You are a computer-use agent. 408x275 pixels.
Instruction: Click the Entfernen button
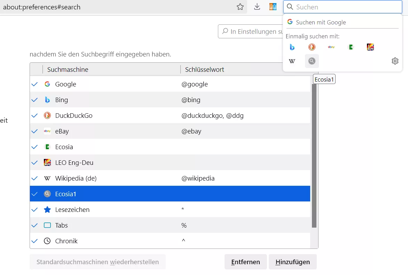click(246, 262)
